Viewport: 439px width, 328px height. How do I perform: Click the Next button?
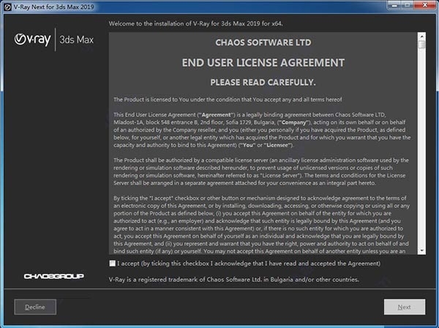point(405,307)
